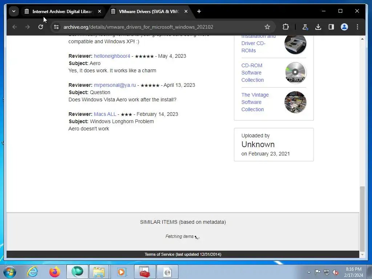Viewport: 372px width, 279px height.
Task: Select the green globe browser taskbar icon
Action: coord(77,272)
